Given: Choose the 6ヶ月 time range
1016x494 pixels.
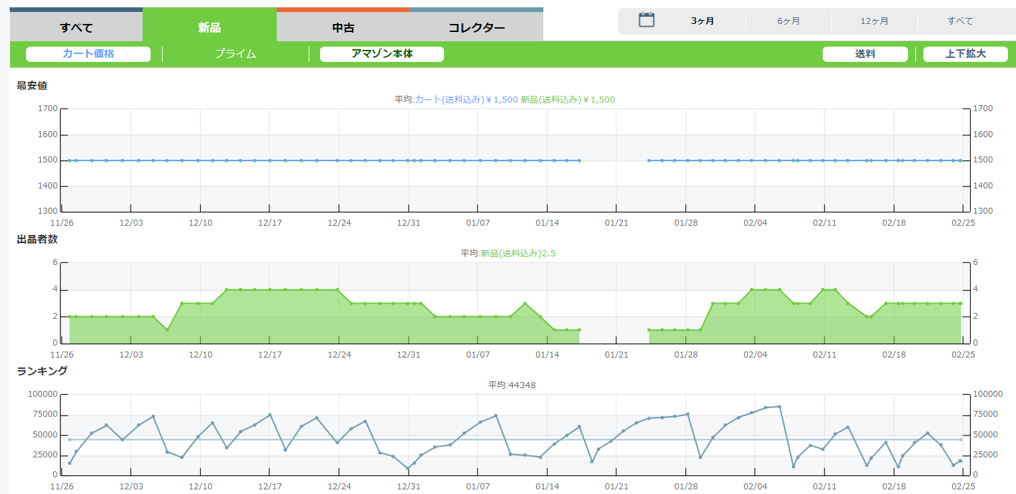Looking at the screenshot, I should tap(788, 21).
